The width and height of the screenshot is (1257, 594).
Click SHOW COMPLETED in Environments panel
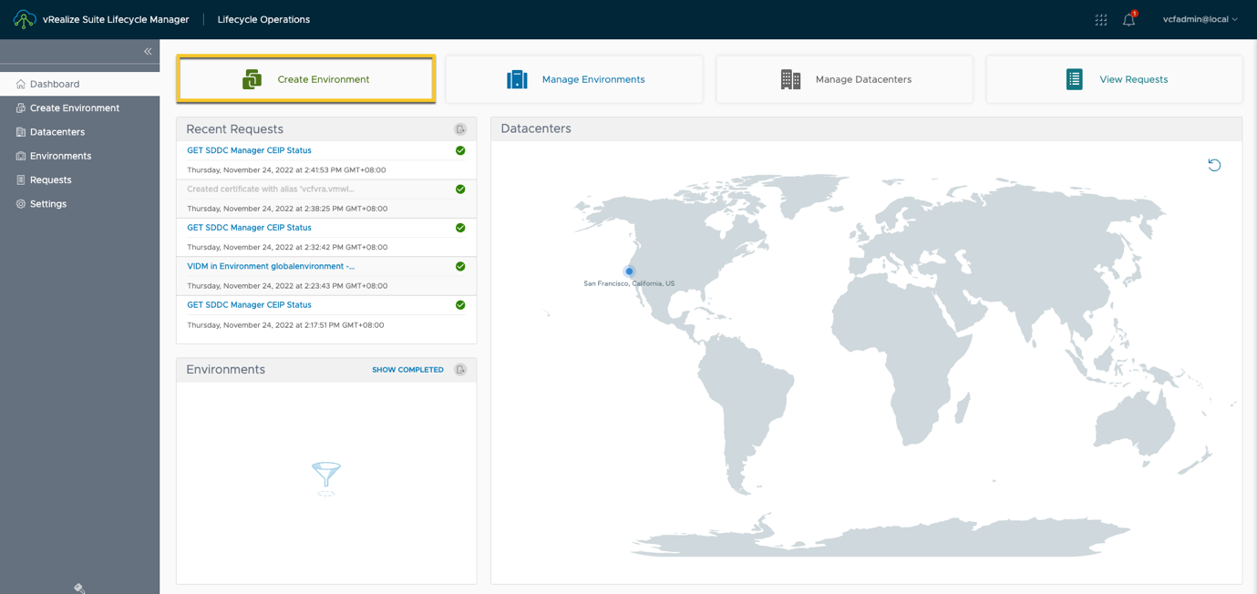tap(407, 370)
